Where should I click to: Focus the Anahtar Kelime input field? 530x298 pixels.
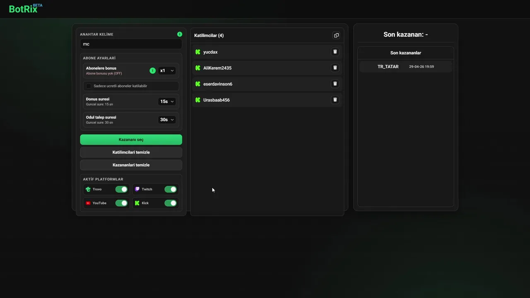(131, 44)
